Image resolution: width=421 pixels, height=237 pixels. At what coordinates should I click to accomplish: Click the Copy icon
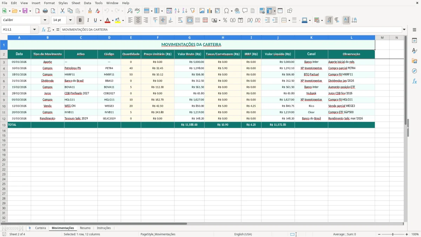(x=70, y=11)
